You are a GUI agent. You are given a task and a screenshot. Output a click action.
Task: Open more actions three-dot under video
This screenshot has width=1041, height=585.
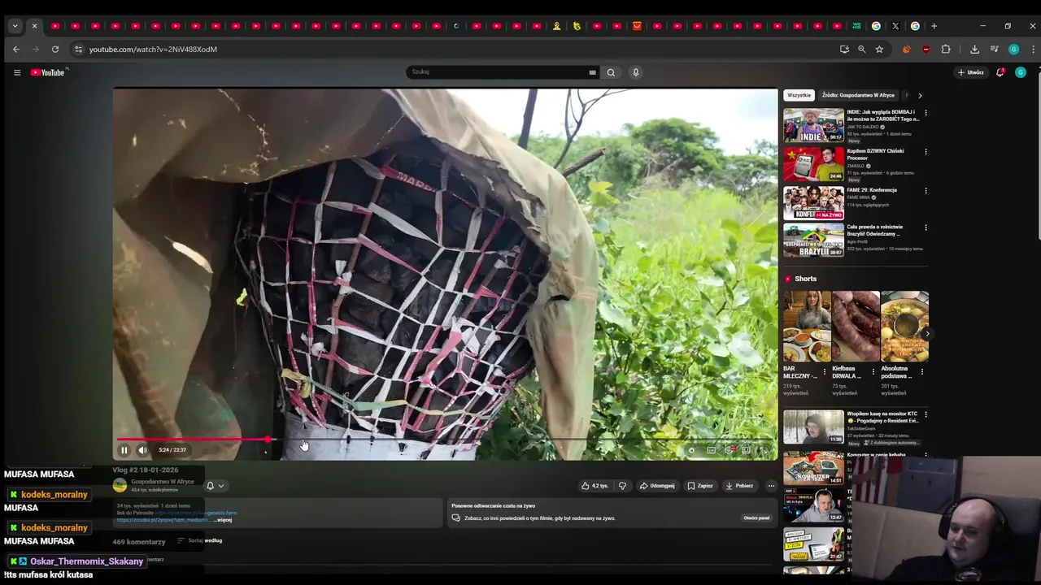pos(771,486)
